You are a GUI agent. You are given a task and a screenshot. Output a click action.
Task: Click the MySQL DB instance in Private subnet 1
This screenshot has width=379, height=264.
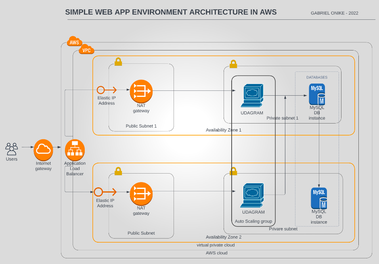pos(317,93)
